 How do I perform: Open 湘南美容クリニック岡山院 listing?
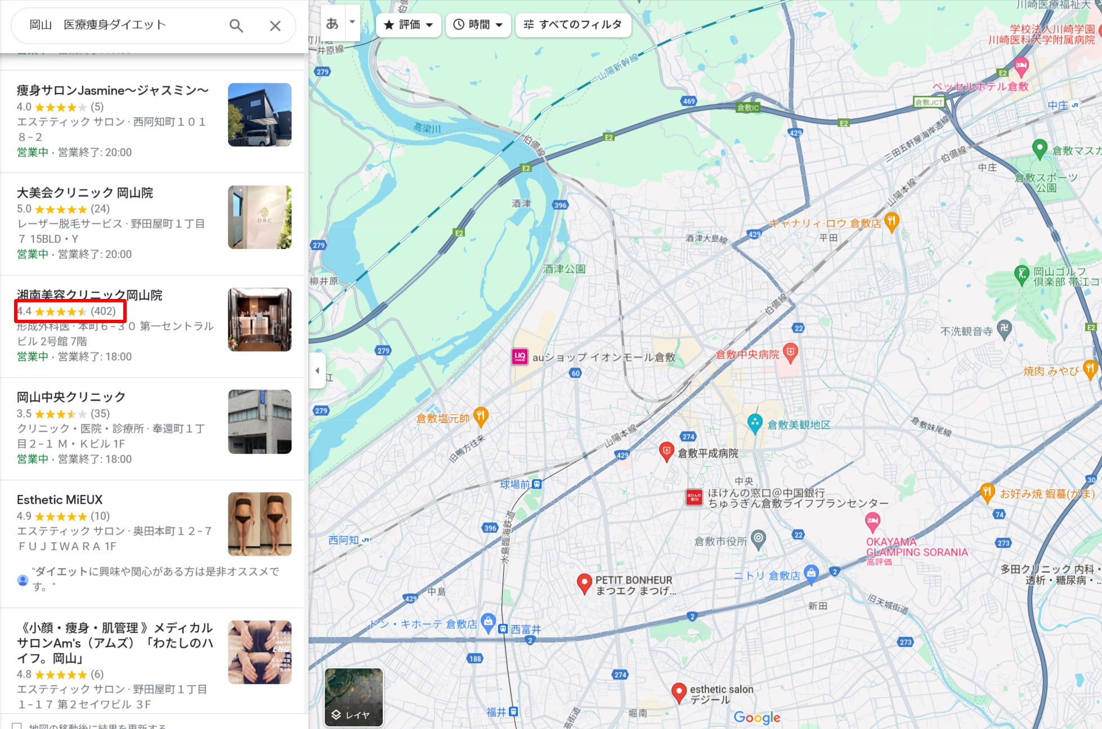(152, 326)
